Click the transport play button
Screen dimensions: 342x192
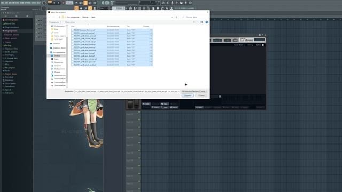pyautogui.click(x=54, y=3)
